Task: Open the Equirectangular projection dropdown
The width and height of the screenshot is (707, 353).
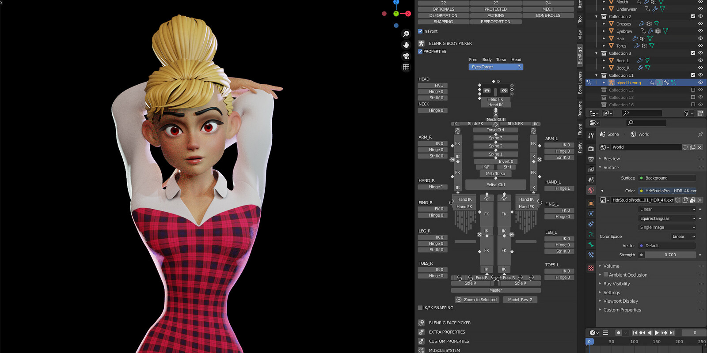Action: (x=667, y=218)
